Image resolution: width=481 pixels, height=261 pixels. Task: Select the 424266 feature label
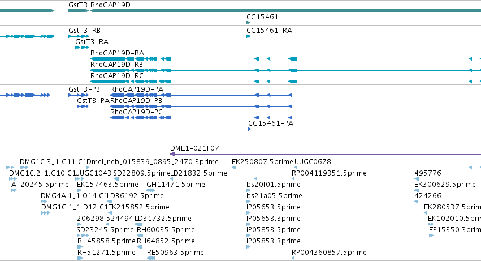[428, 196]
